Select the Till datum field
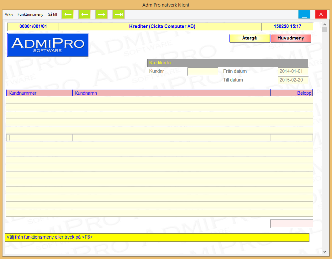This screenshot has height=259, width=332. click(293, 80)
